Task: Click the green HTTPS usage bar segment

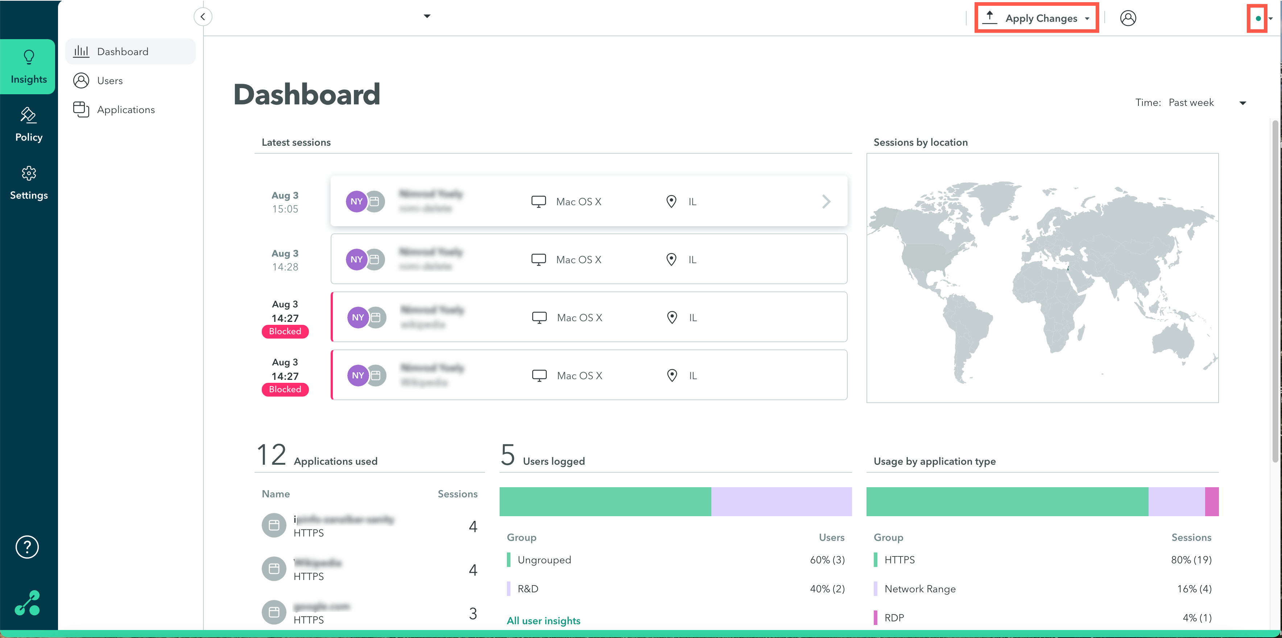Action: point(1007,502)
